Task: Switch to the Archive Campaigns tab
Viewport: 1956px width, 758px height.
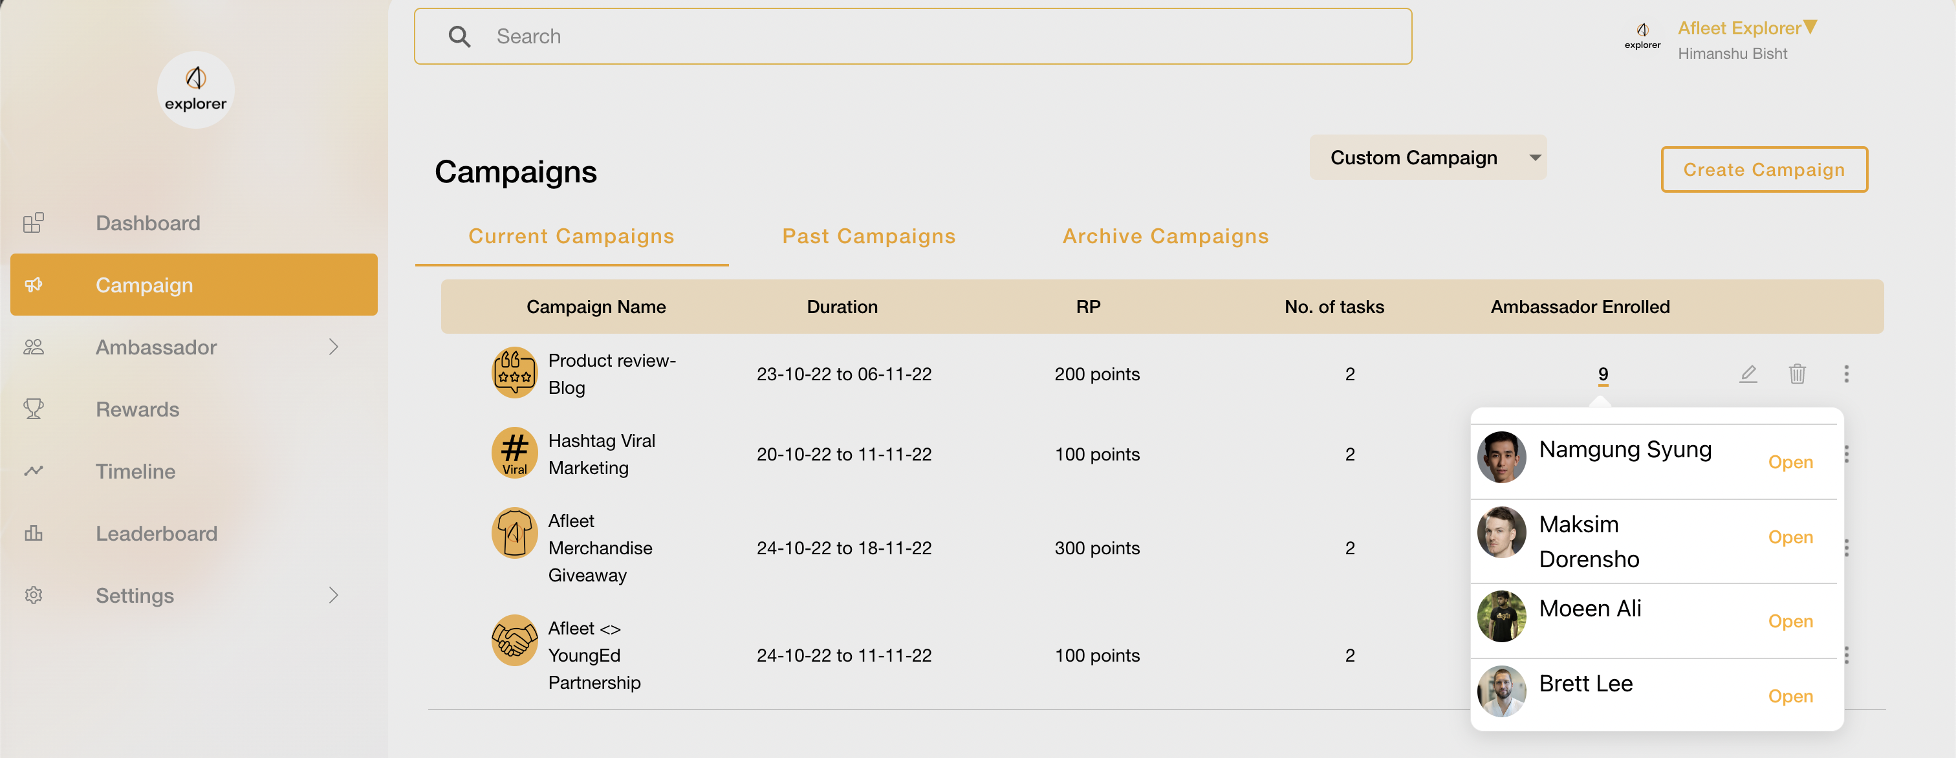Action: [1165, 236]
